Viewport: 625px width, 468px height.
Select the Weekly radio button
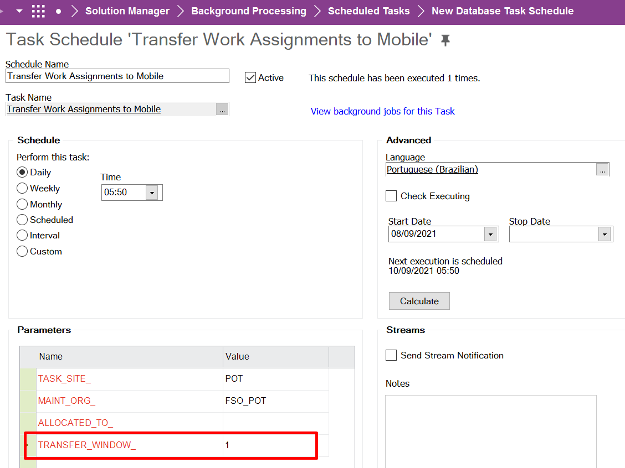22,188
